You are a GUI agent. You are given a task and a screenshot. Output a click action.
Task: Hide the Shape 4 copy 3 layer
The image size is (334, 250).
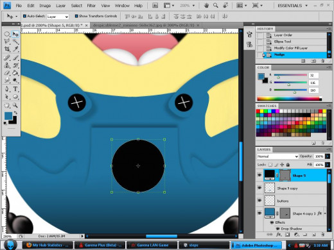click(259, 213)
